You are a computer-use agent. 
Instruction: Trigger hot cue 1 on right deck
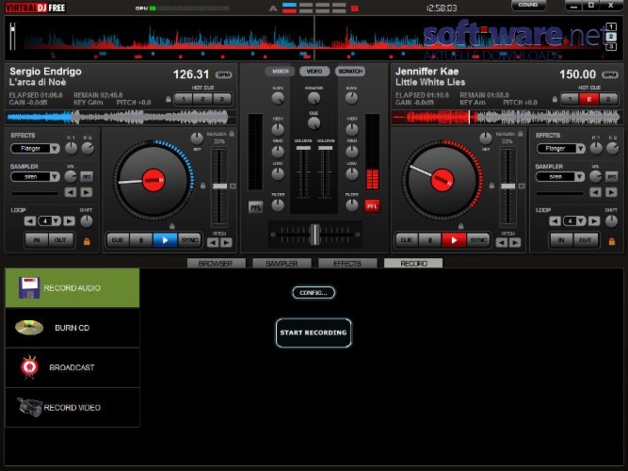[570, 99]
